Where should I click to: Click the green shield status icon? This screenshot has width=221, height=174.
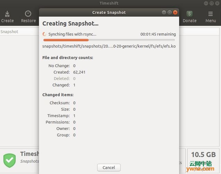(10, 161)
